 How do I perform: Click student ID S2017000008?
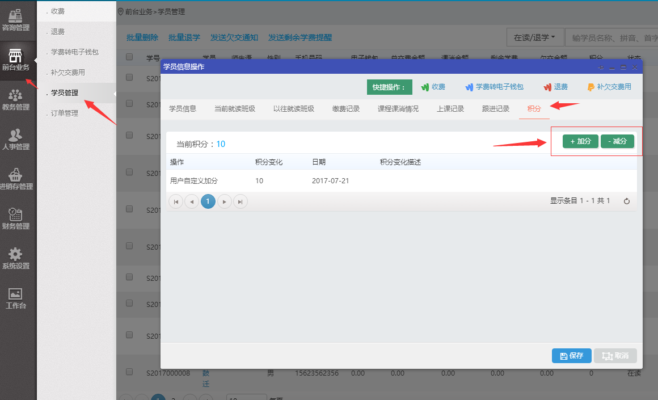point(168,373)
